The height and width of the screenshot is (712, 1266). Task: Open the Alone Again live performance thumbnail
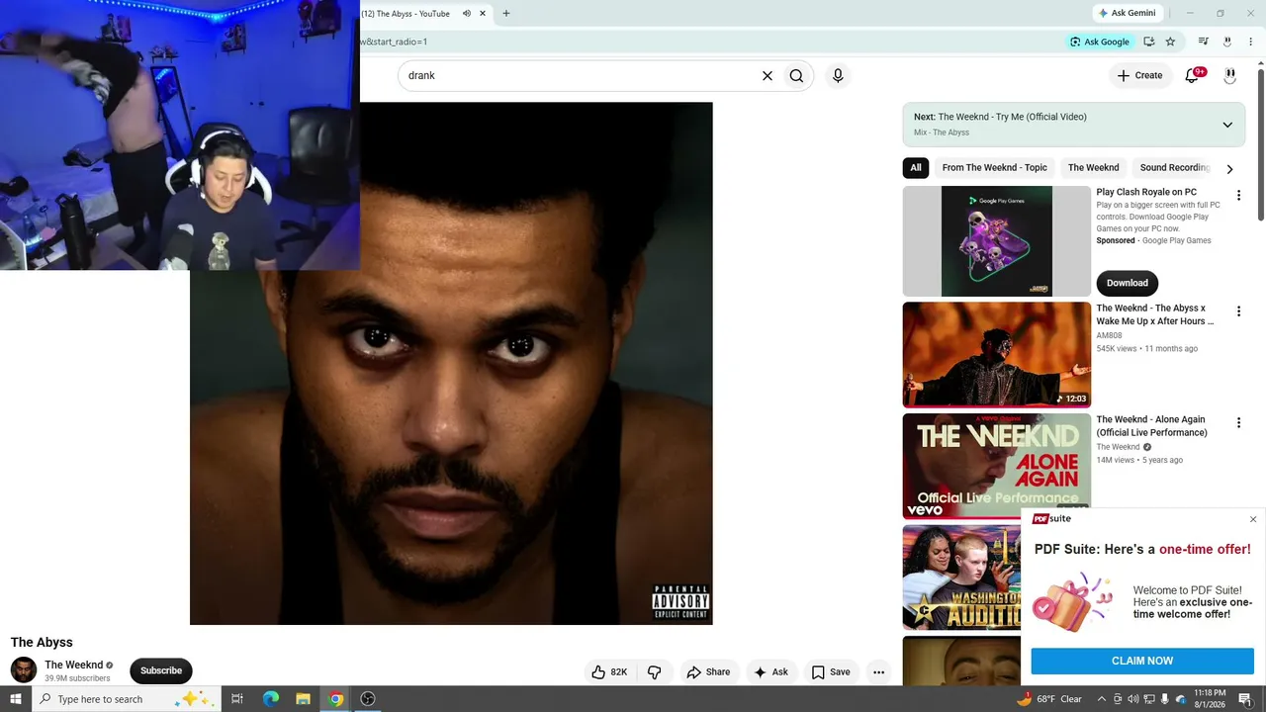[x=997, y=466]
